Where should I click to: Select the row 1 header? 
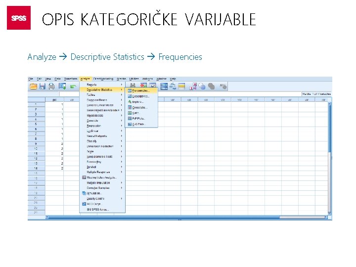(36, 104)
